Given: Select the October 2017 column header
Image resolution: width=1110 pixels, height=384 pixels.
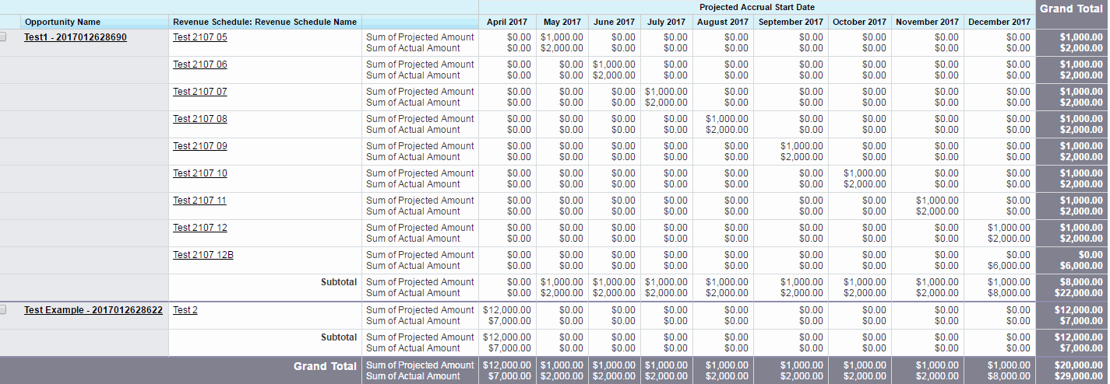Looking at the screenshot, I should [x=859, y=23].
